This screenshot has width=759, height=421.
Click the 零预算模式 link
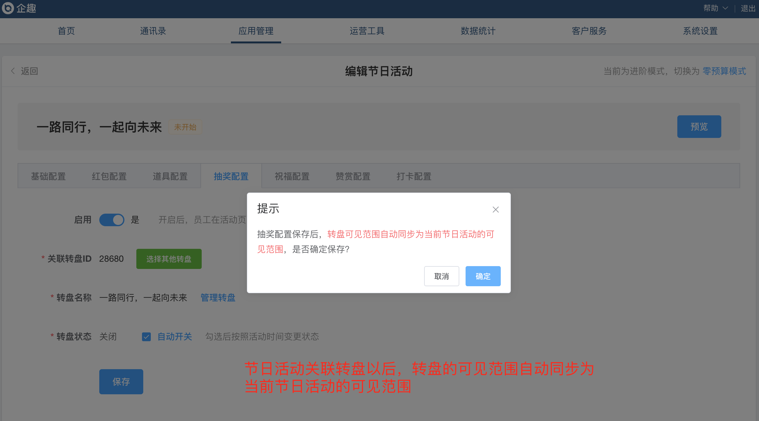pos(724,71)
